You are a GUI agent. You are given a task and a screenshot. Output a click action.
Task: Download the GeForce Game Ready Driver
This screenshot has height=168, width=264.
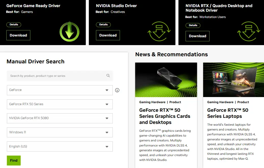pyautogui.click(x=18, y=35)
